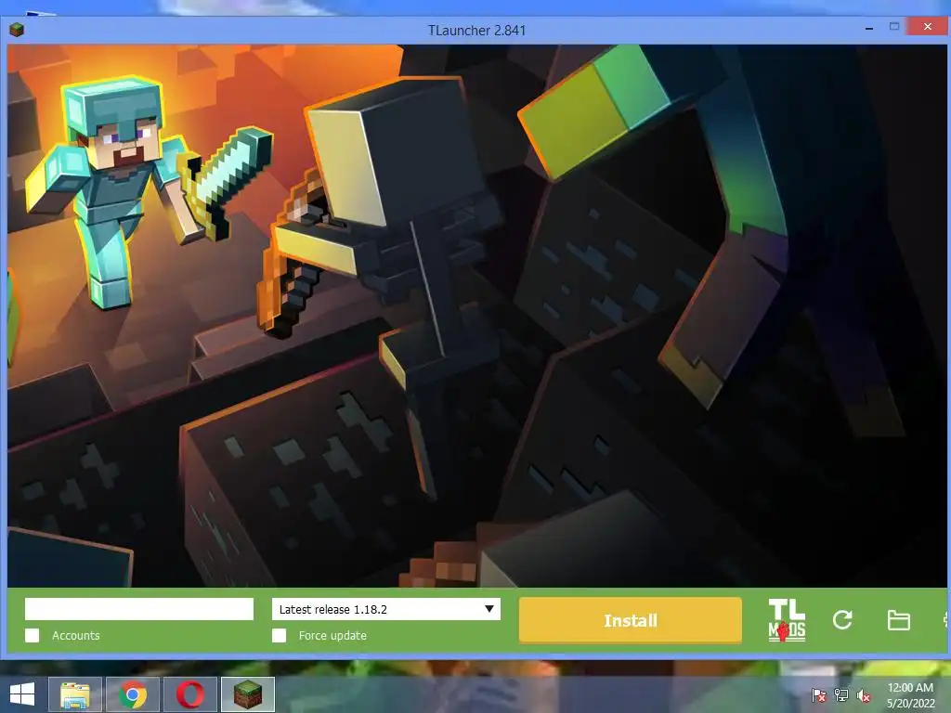
Task: Click the TLauncher window title icon
Action: click(17, 29)
